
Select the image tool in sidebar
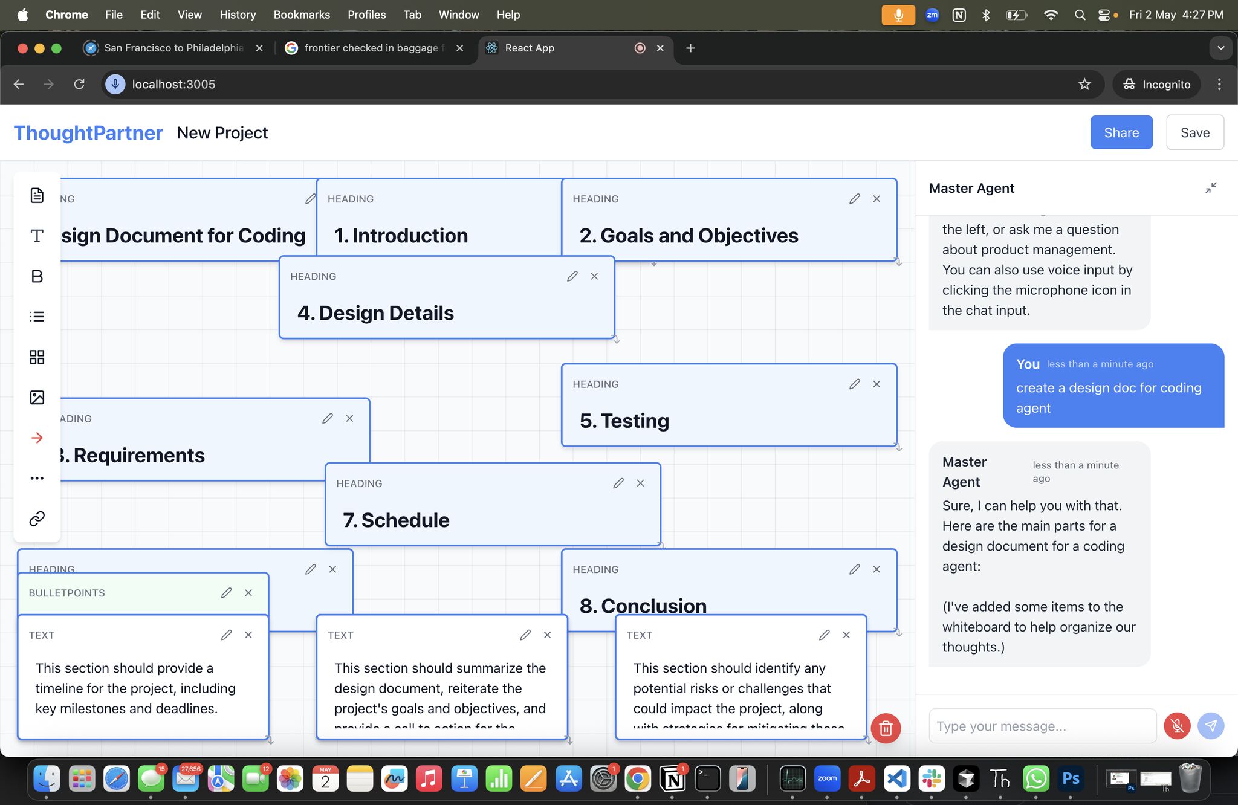(37, 397)
